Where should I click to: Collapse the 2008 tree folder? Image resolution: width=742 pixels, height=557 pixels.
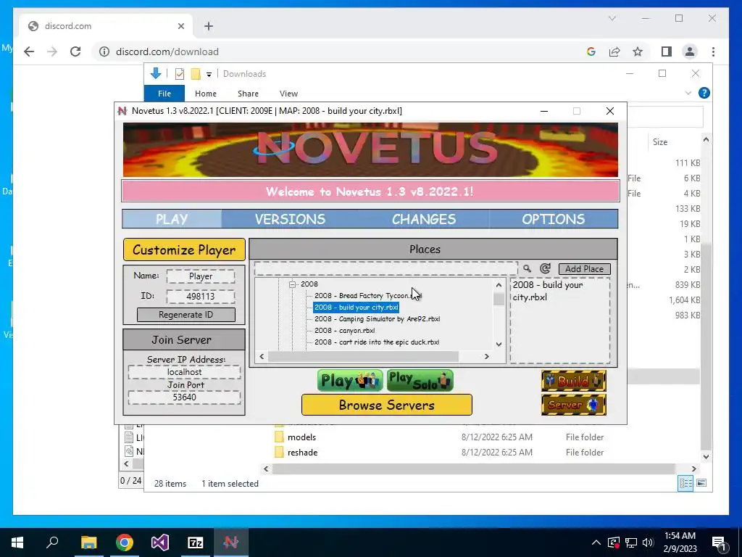click(293, 284)
